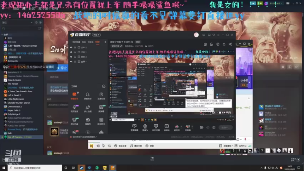Click 播放伴奏 in the YY toolbar
This screenshot has width=304, height=171.
click(136, 146)
